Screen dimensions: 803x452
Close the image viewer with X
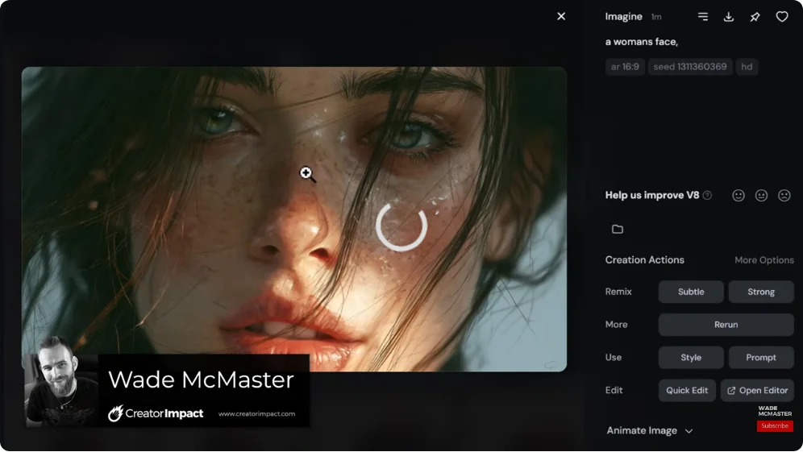tap(561, 16)
